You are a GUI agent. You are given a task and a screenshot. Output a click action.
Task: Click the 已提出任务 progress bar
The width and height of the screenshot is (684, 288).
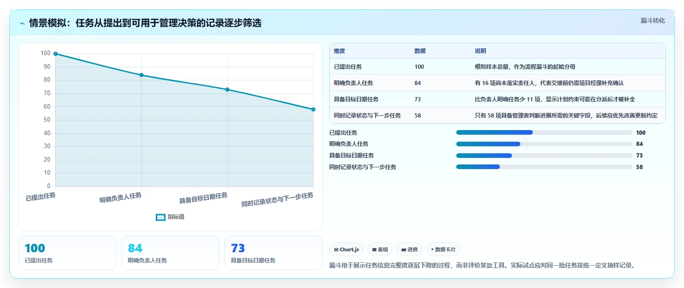(544, 132)
